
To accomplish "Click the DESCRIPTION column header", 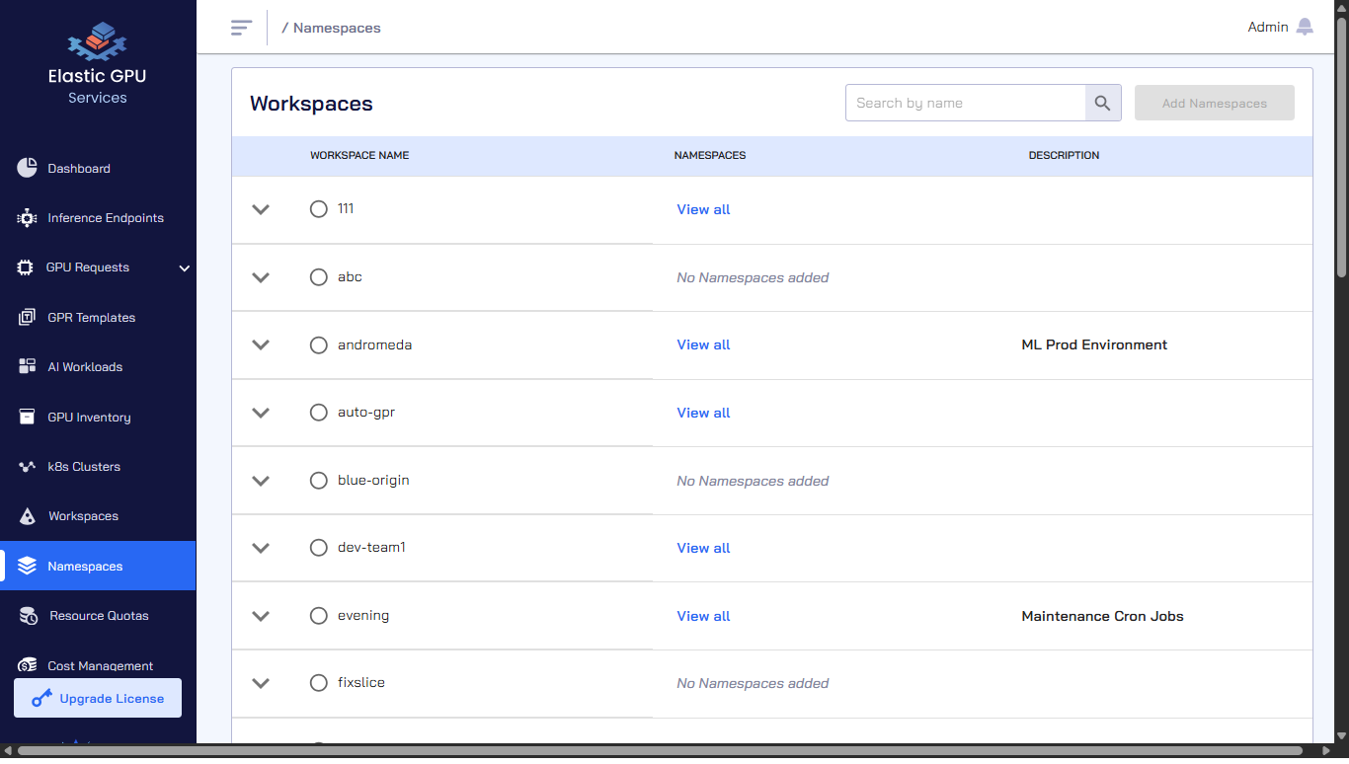I will 1064,155.
